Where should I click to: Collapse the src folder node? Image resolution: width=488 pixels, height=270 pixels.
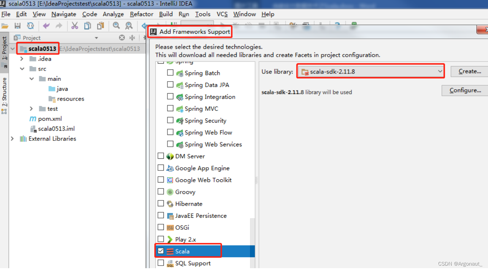point(22,69)
